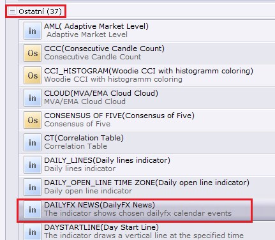Screen dimensions: 275x240
Task: Click the Ostatní (37) group label
Action: pos(40,11)
